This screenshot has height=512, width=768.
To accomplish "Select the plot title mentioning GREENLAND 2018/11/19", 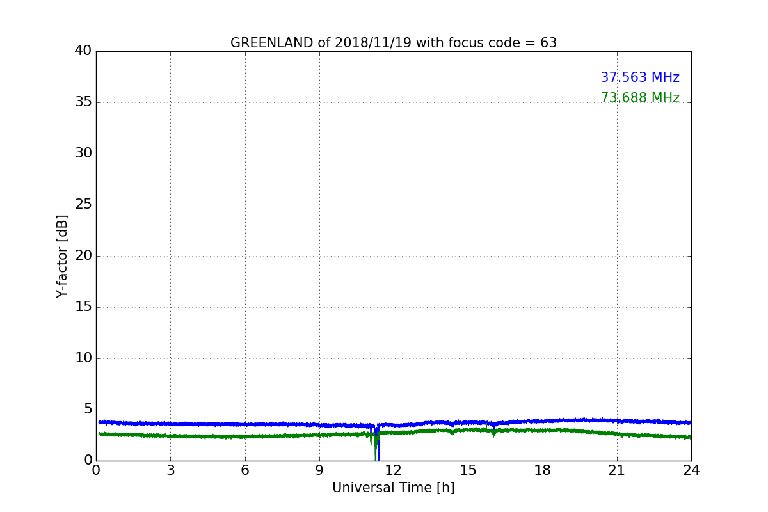I will click(x=394, y=43).
